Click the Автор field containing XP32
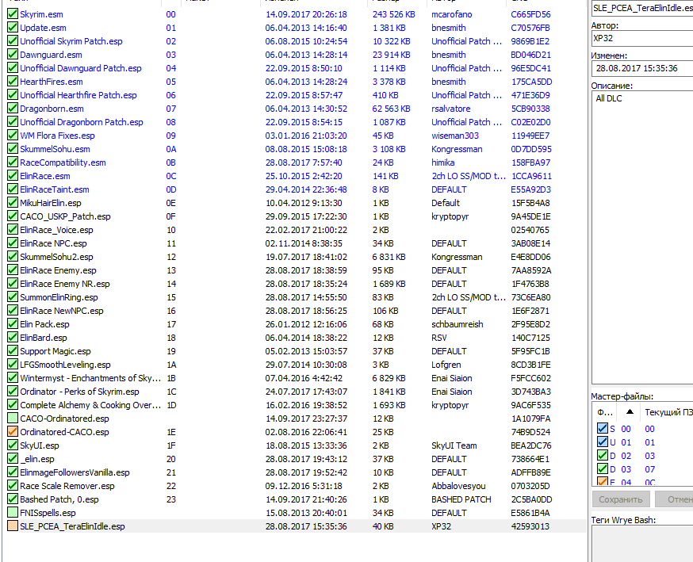693x562 pixels. [642, 38]
